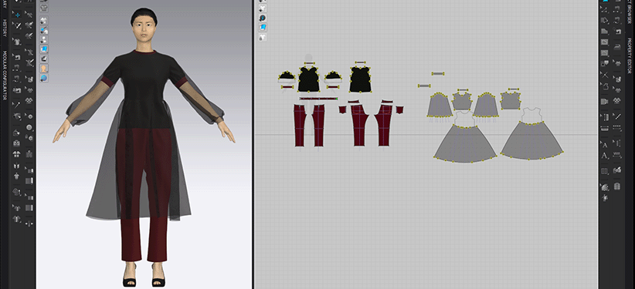Select the black back bodice pattern piece
635x289 pixels.
tap(361, 79)
